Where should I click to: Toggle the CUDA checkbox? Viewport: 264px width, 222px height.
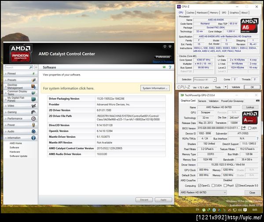tap(213, 186)
